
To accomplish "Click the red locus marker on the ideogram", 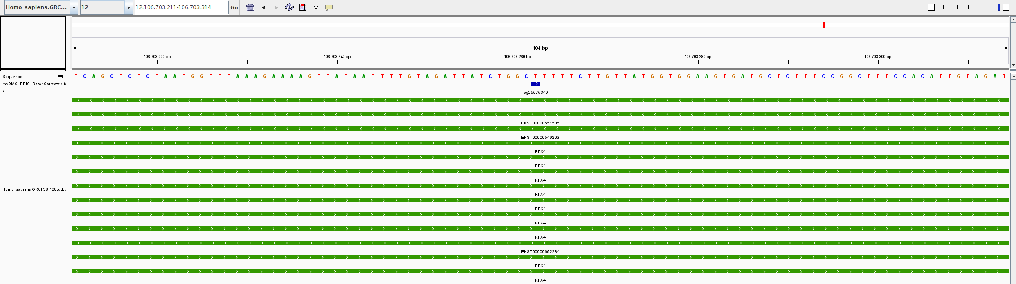I will click(824, 25).
